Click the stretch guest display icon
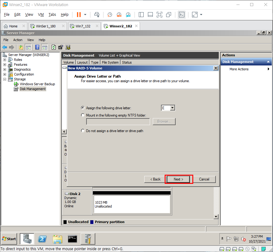273x252 pixels. [x=195, y=15]
